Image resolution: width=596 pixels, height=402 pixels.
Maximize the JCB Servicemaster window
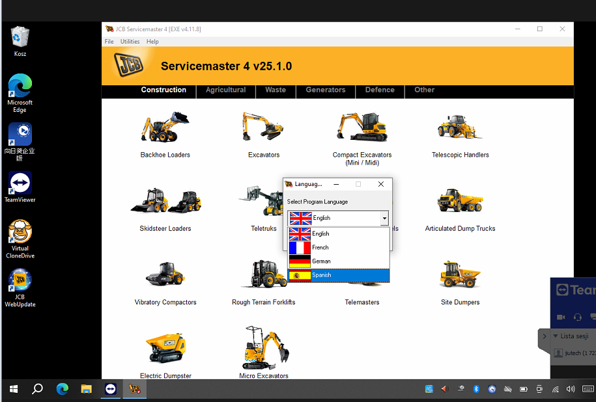click(x=540, y=29)
